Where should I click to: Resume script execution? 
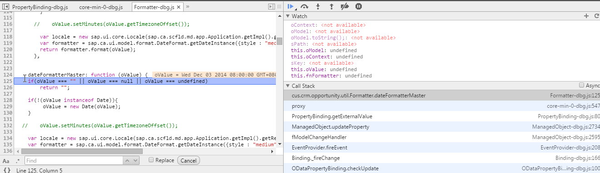click(290, 6)
